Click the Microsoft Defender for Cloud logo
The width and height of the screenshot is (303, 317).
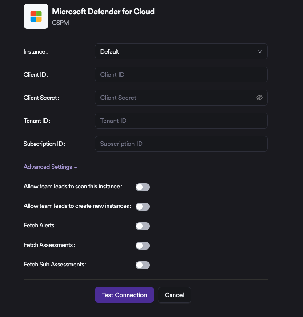pyautogui.click(x=36, y=16)
